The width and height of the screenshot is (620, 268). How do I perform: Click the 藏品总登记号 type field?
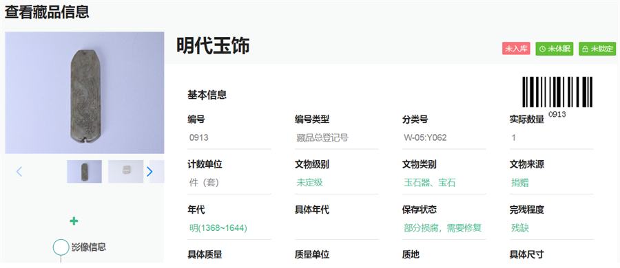(x=322, y=137)
